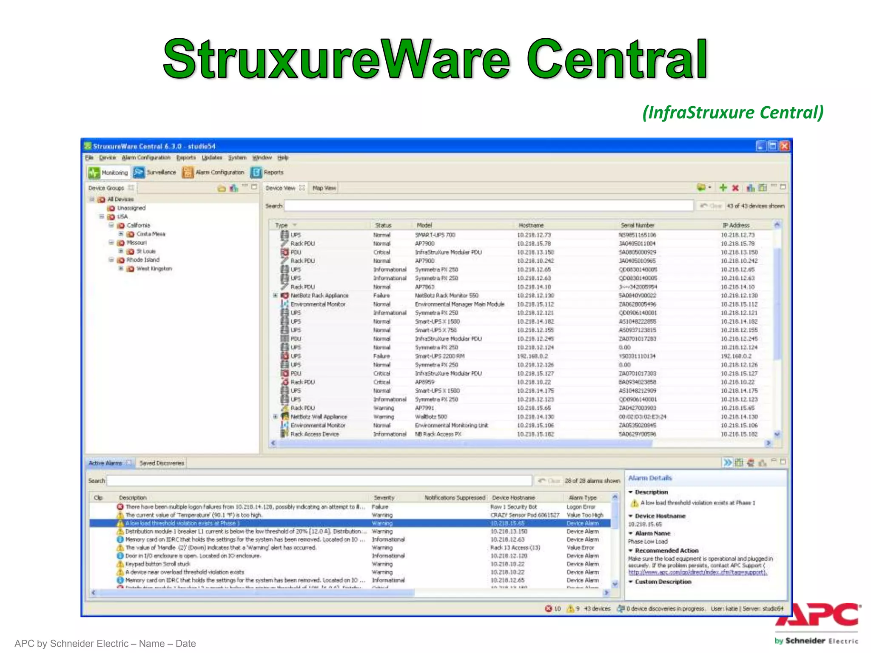Expand the St Louis tree node
This screenshot has height=653, width=871.
pos(121,251)
